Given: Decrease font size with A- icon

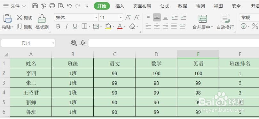Looking at the screenshot, I should point(137,18).
